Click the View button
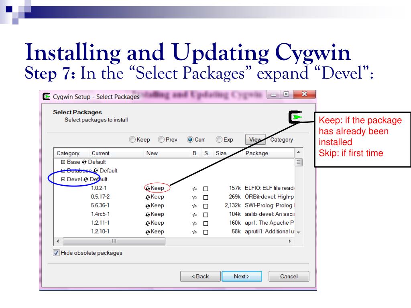The height and width of the screenshot is (308, 411). (256, 140)
